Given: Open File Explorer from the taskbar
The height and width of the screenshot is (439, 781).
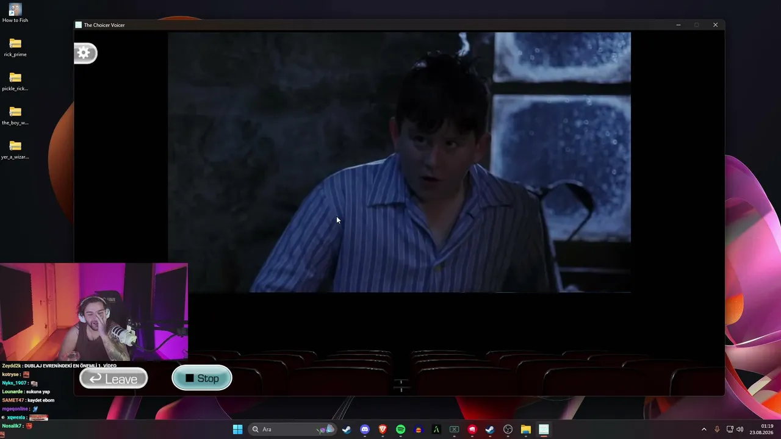Looking at the screenshot, I should click(525, 429).
